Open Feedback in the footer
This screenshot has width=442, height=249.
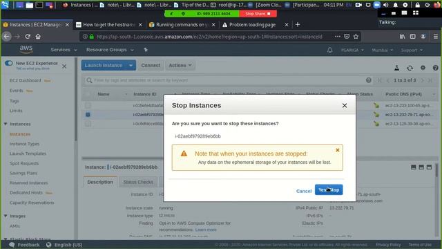pyautogui.click(x=25, y=245)
